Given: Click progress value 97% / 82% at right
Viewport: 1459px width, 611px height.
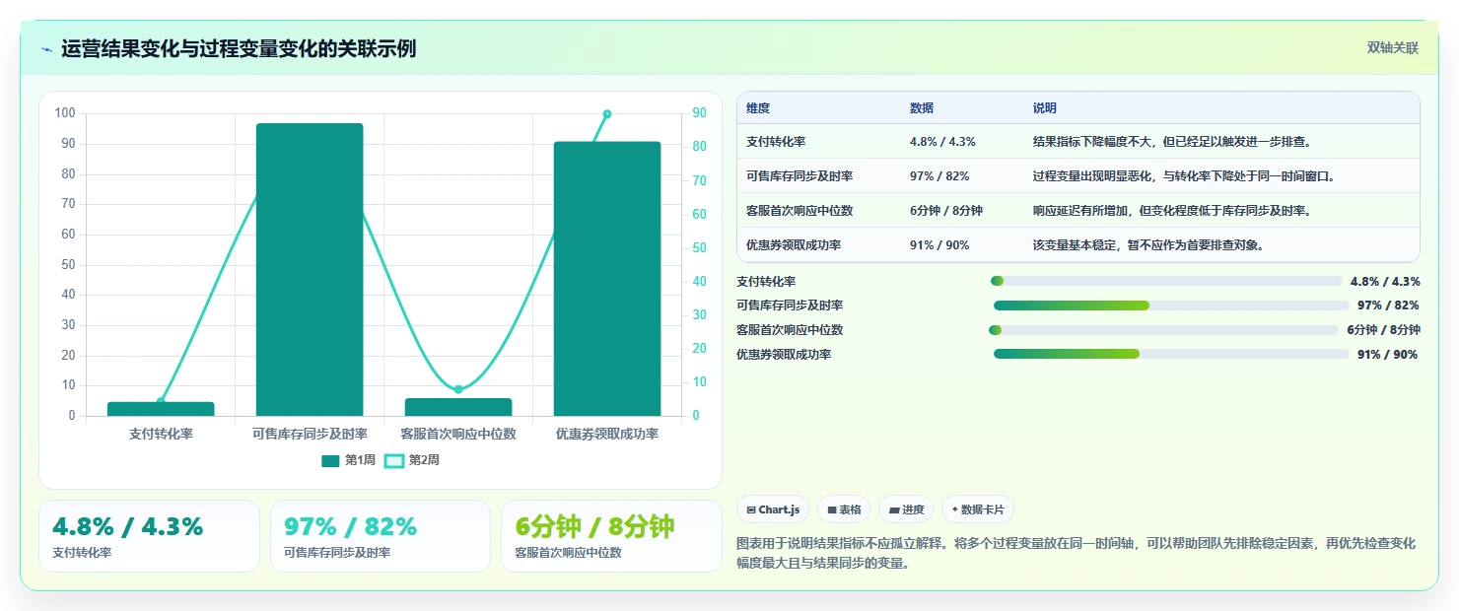Looking at the screenshot, I should tap(1388, 305).
